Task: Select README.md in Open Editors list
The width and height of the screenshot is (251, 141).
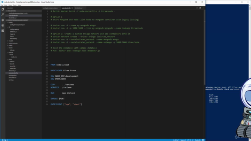Action: [13, 18]
